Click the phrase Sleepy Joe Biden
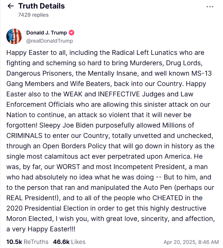 point(66,125)
